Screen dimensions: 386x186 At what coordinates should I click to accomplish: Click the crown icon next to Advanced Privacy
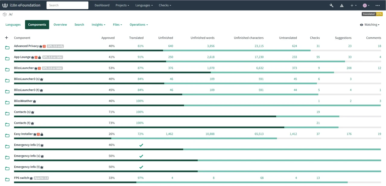coord(41,46)
